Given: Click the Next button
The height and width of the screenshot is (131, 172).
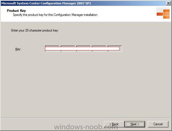Looking at the screenshot, I should (135, 124).
